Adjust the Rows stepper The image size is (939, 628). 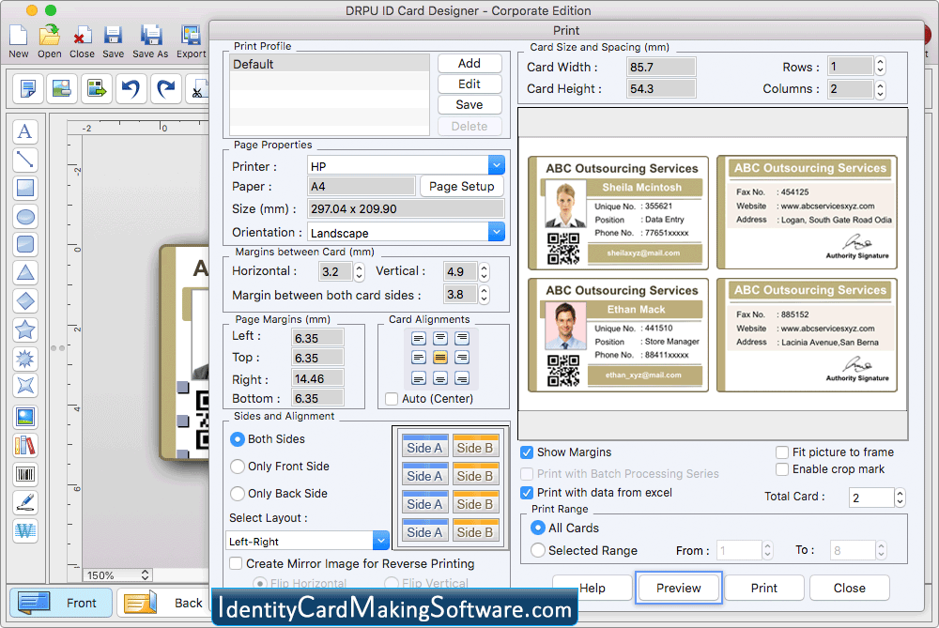[x=881, y=67]
